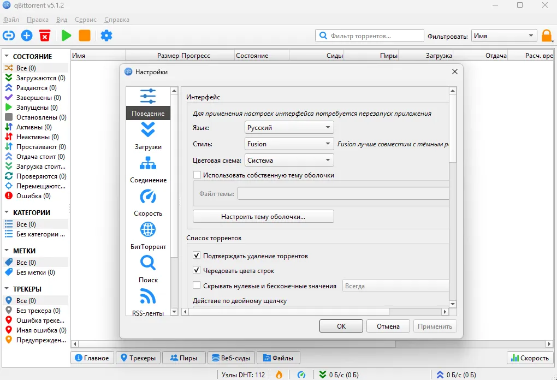Toggle Чередовать цвета строк checkbox
This screenshot has height=380, width=557.
(197, 271)
